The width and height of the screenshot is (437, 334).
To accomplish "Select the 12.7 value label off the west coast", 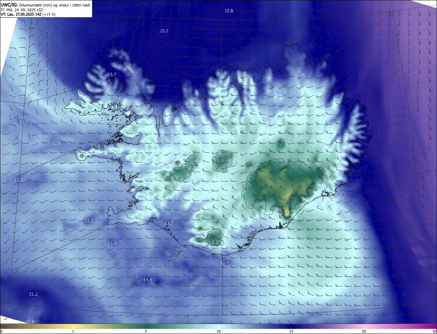I will click(24, 122).
